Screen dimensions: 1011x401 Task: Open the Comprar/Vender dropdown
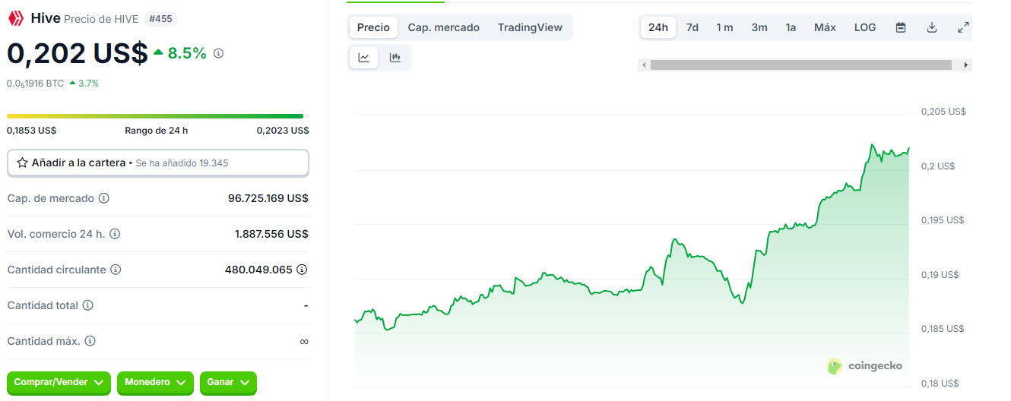(59, 383)
